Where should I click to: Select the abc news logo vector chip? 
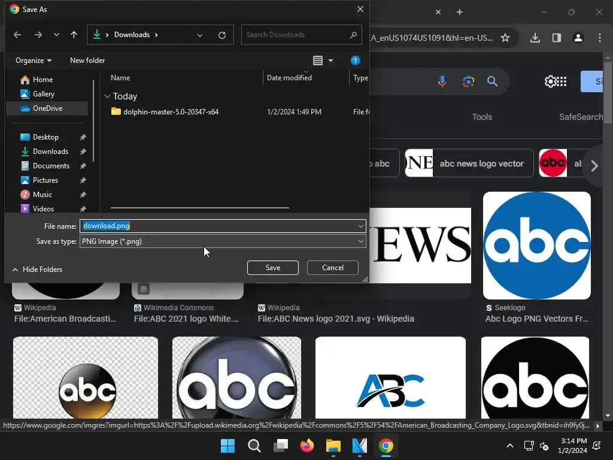coord(469,163)
